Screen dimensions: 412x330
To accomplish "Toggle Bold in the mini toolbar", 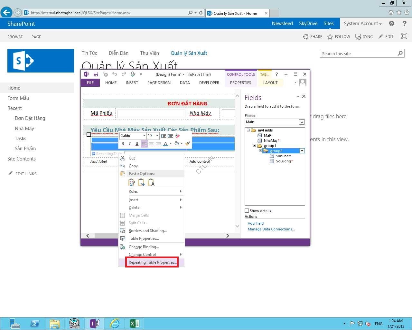I will (x=123, y=144).
